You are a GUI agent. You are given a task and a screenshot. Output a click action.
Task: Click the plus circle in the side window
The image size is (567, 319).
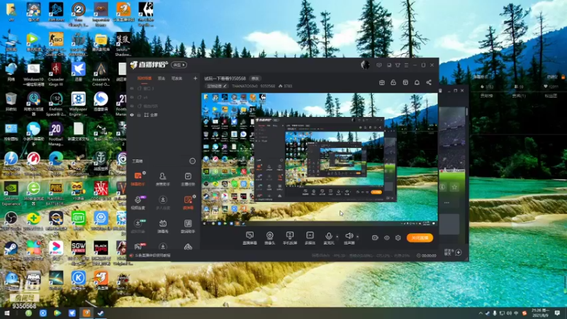[459, 252]
